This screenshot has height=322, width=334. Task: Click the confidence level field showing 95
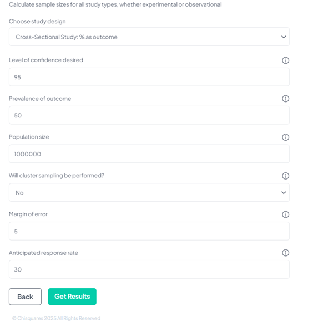[x=149, y=77]
